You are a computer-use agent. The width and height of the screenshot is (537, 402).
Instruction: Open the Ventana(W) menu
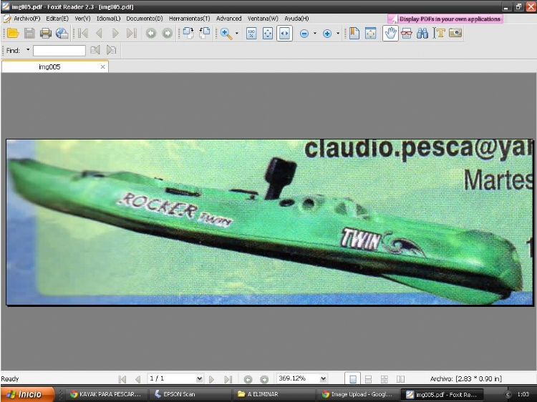[x=263, y=19]
